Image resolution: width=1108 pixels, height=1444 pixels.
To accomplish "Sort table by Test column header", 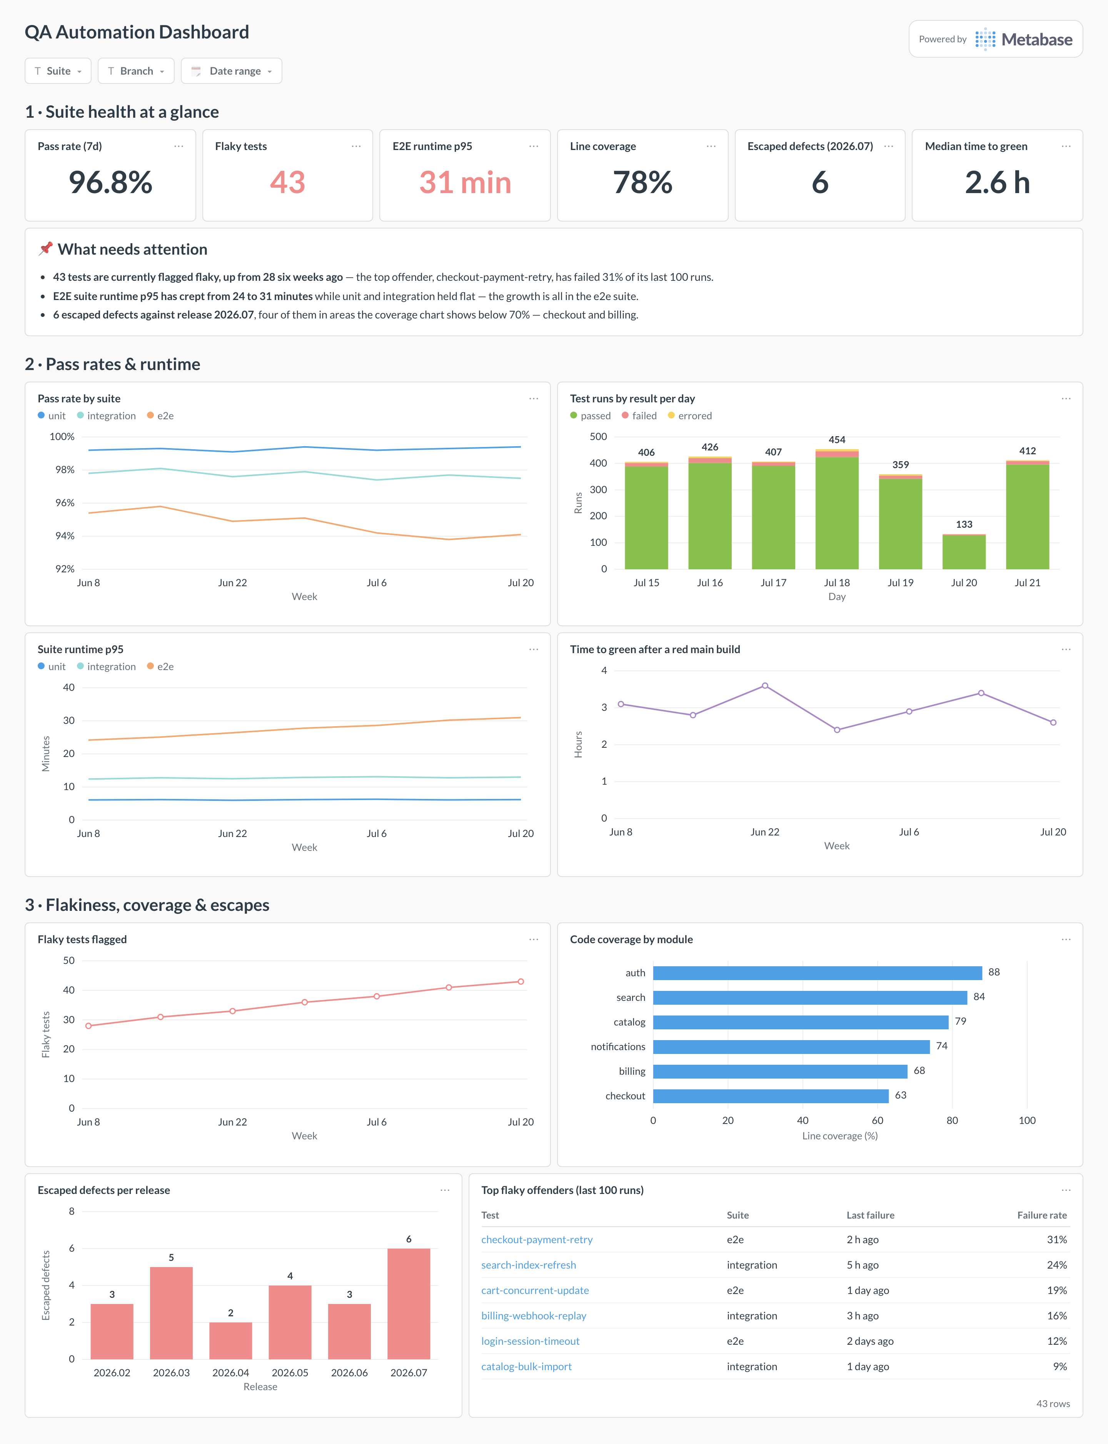I will [490, 1215].
